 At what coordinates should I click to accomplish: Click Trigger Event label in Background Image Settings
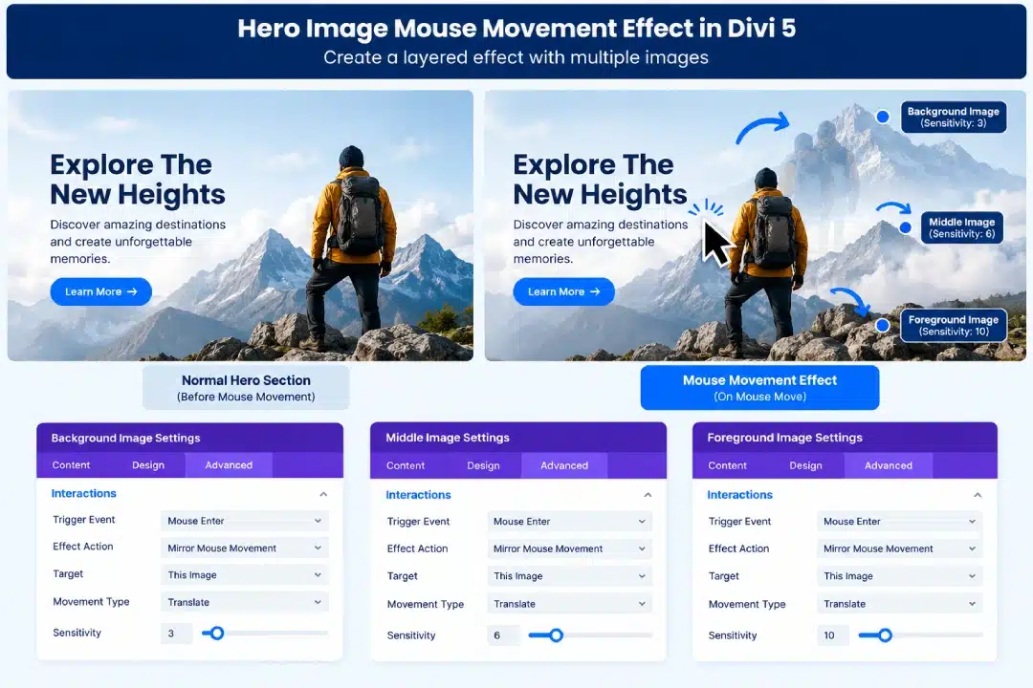(83, 520)
